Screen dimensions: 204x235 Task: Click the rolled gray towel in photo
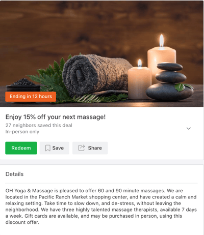point(96,75)
